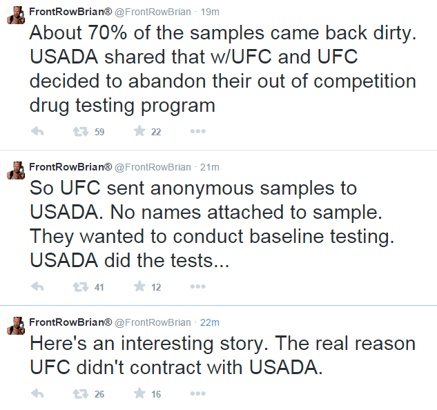Open the 22m timestamp link

coord(209,322)
